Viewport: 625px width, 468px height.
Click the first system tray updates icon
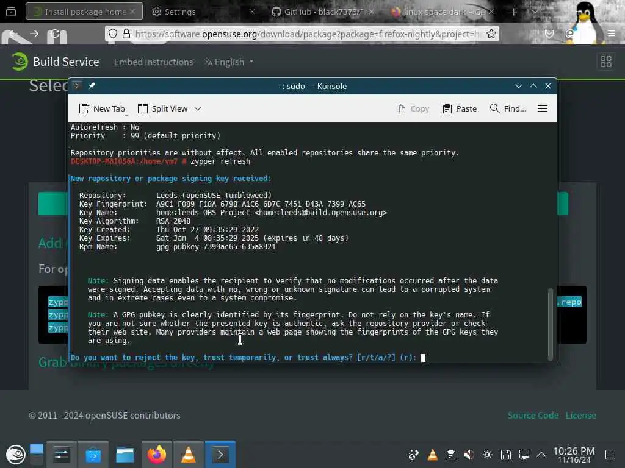414,455
